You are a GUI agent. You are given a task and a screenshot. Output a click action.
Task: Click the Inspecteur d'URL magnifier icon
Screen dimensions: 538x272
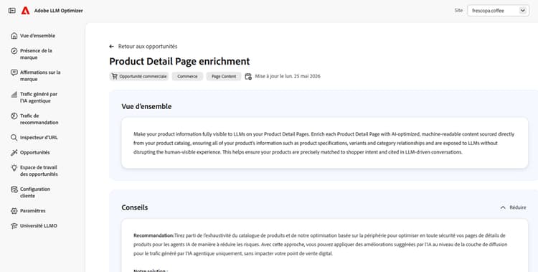(x=14, y=137)
